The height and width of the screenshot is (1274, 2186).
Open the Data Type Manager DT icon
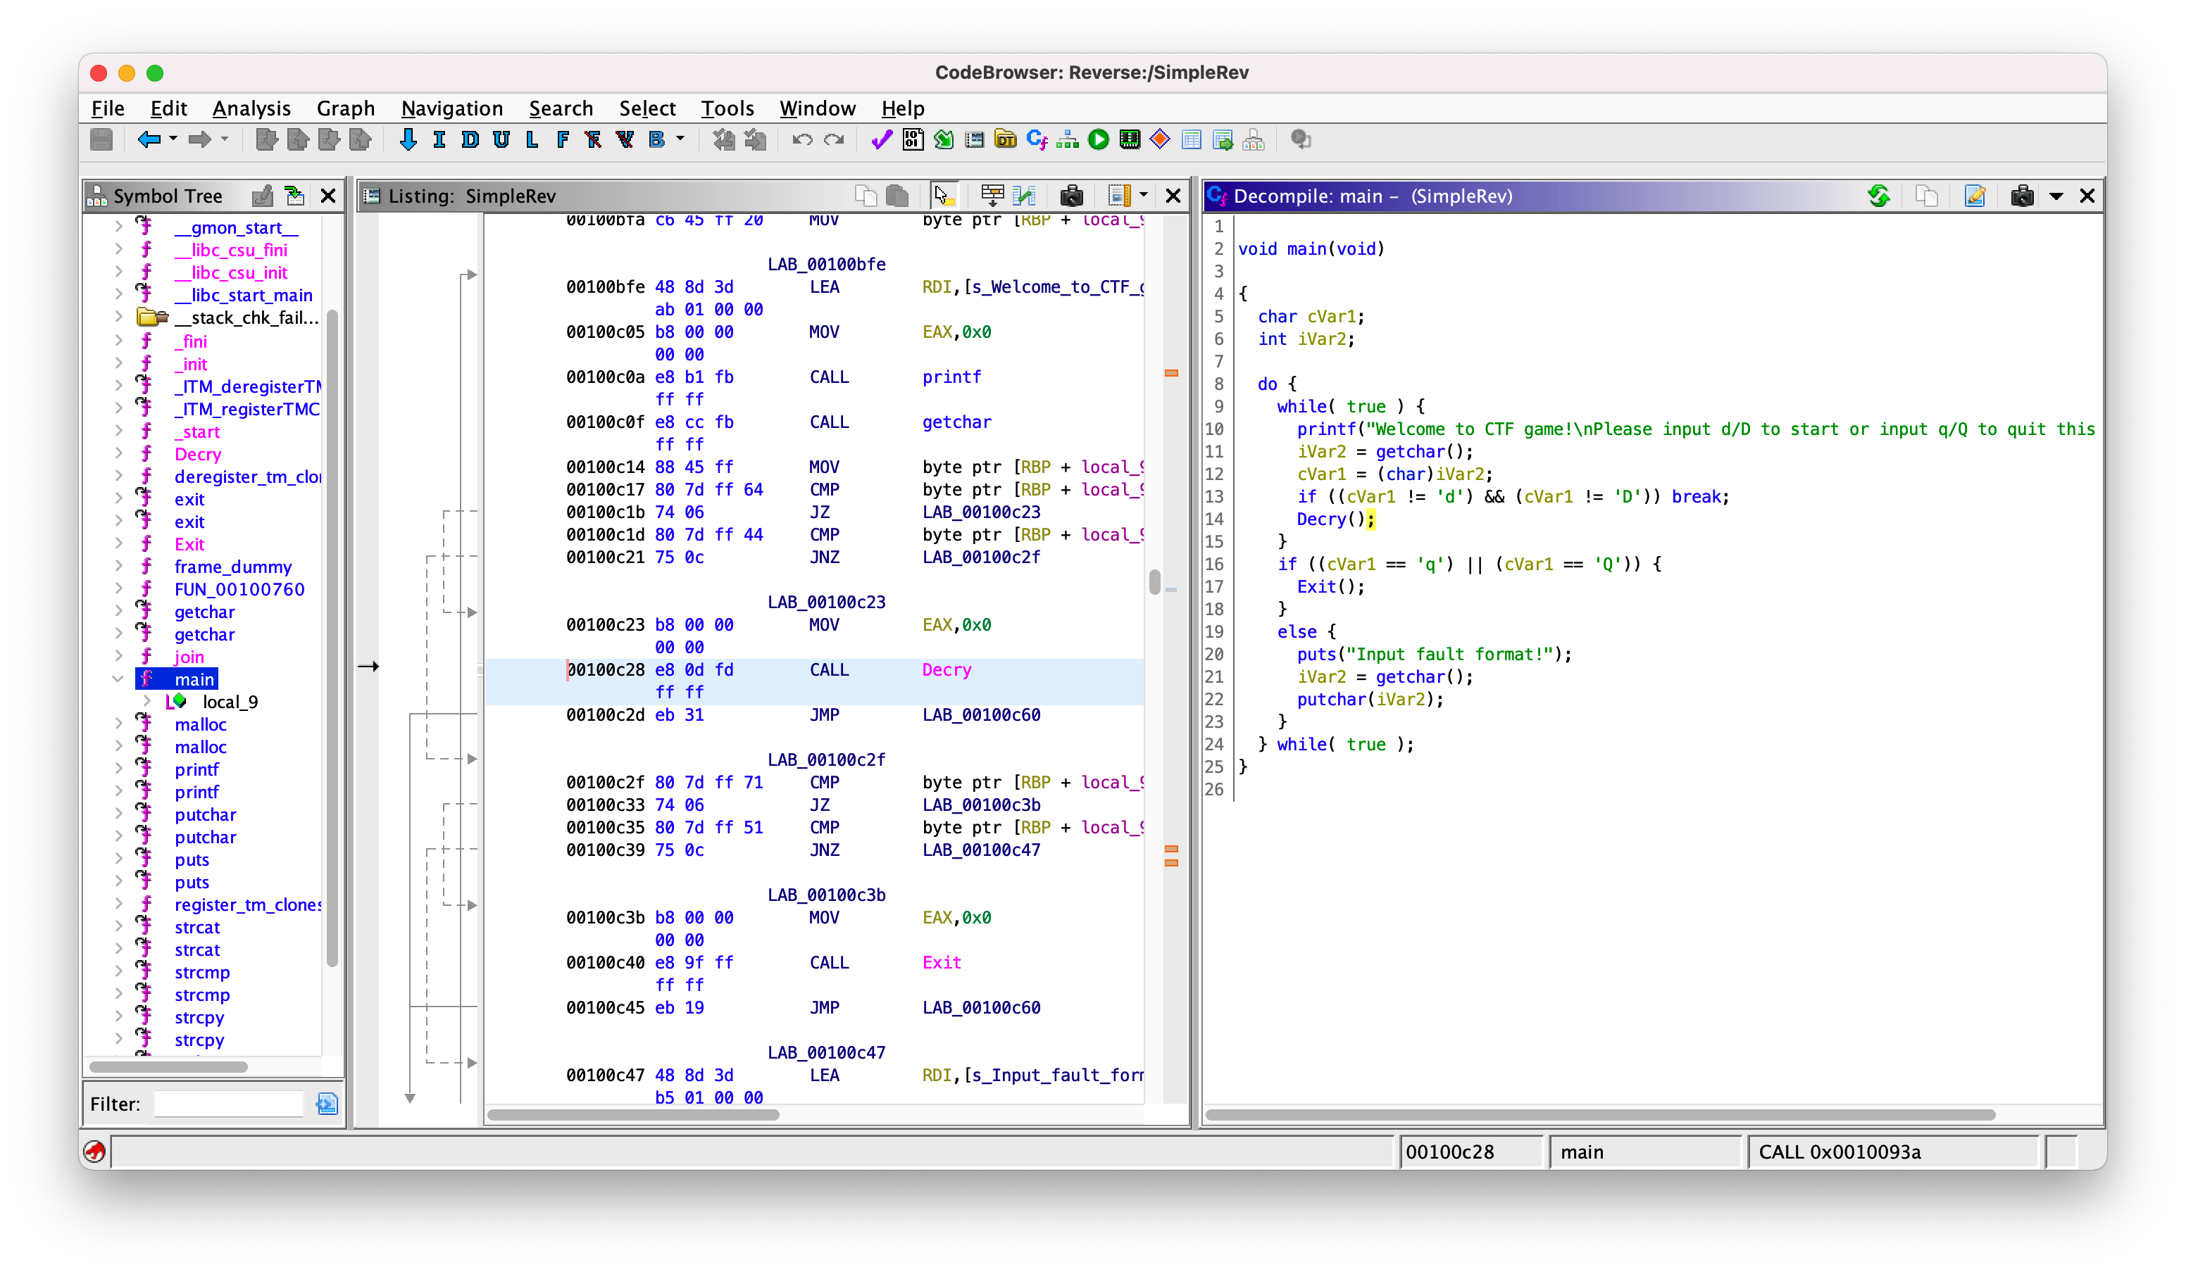(1006, 139)
